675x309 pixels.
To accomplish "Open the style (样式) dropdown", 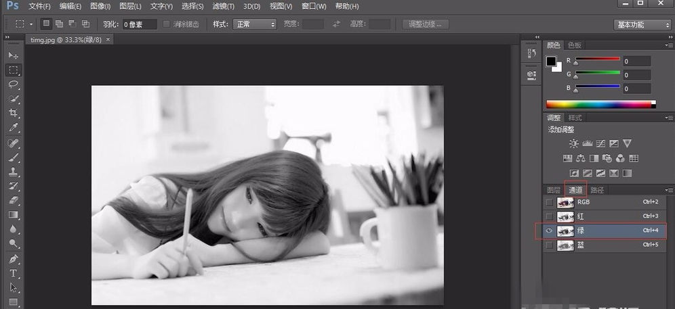I will (255, 24).
